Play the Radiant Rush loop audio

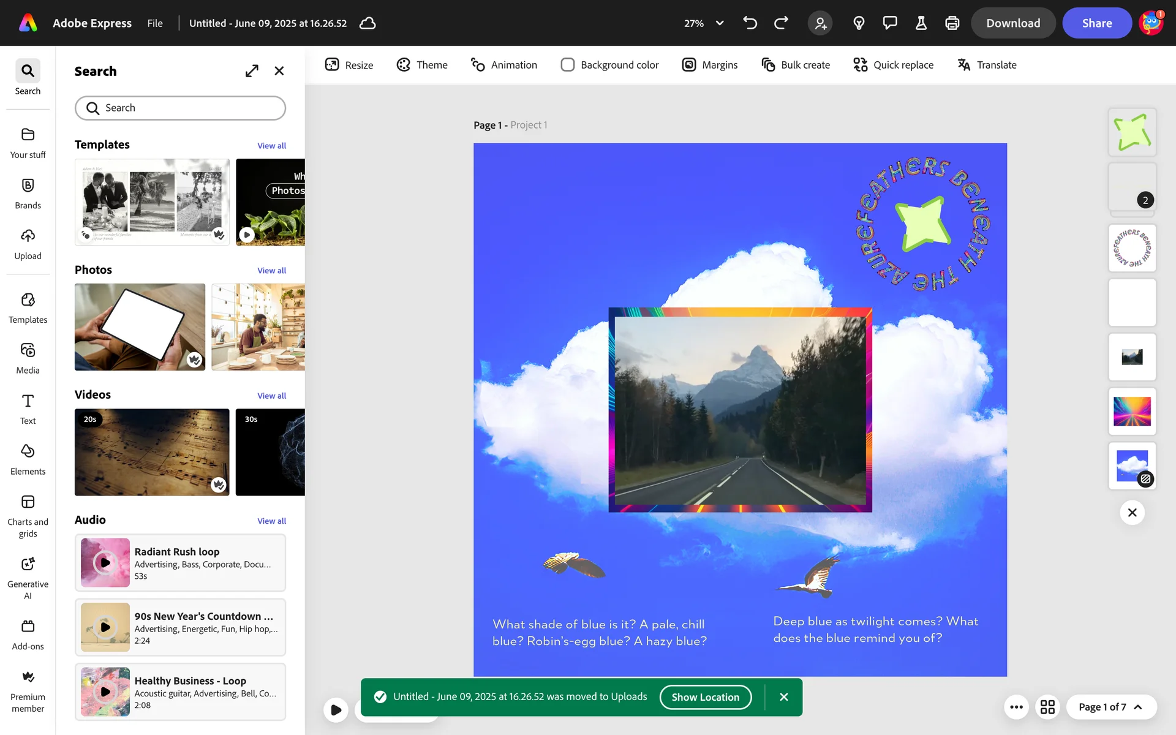coord(105,562)
